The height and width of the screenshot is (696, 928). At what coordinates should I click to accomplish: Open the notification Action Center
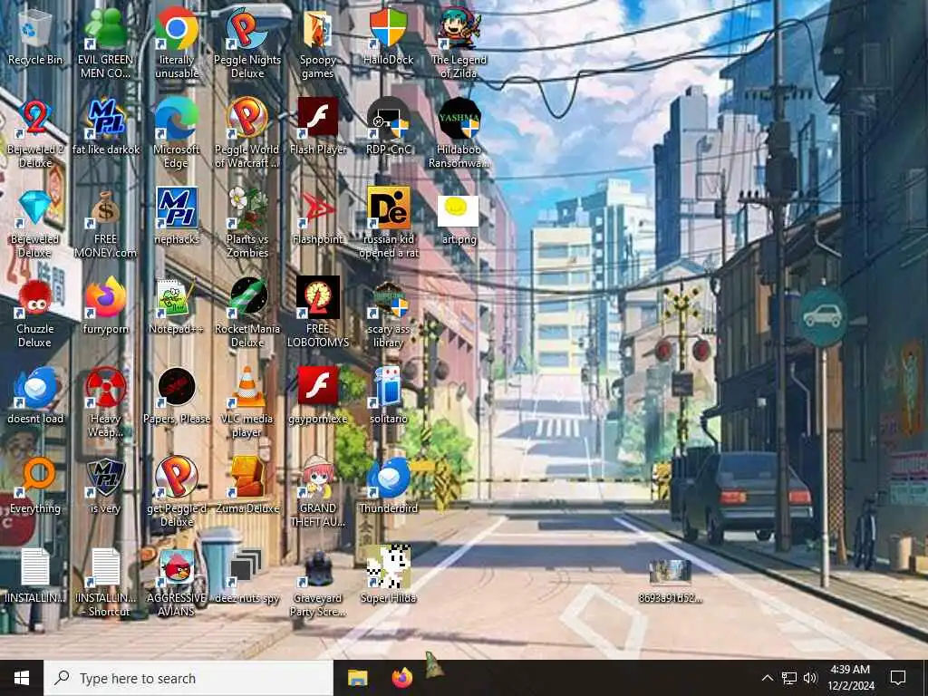tap(898, 678)
